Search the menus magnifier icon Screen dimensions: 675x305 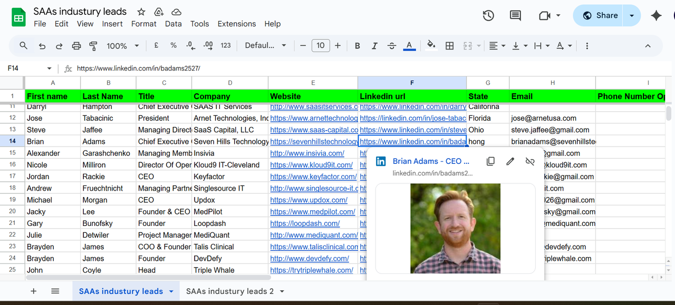tap(24, 46)
